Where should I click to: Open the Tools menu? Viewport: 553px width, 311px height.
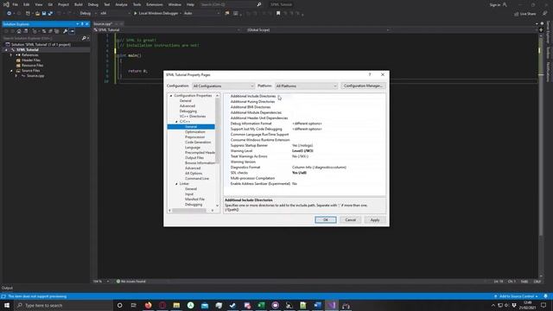[137, 4]
